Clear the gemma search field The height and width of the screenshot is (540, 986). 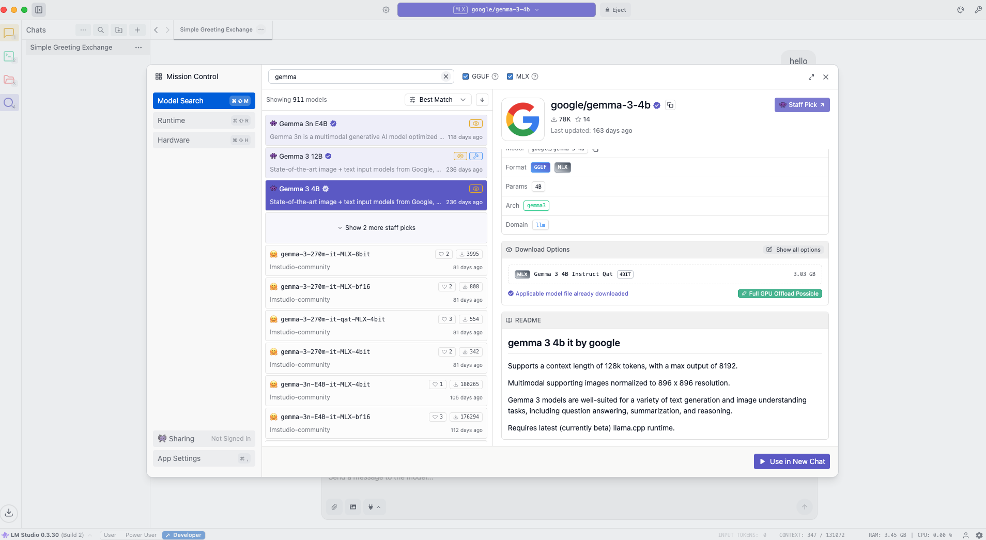(445, 76)
